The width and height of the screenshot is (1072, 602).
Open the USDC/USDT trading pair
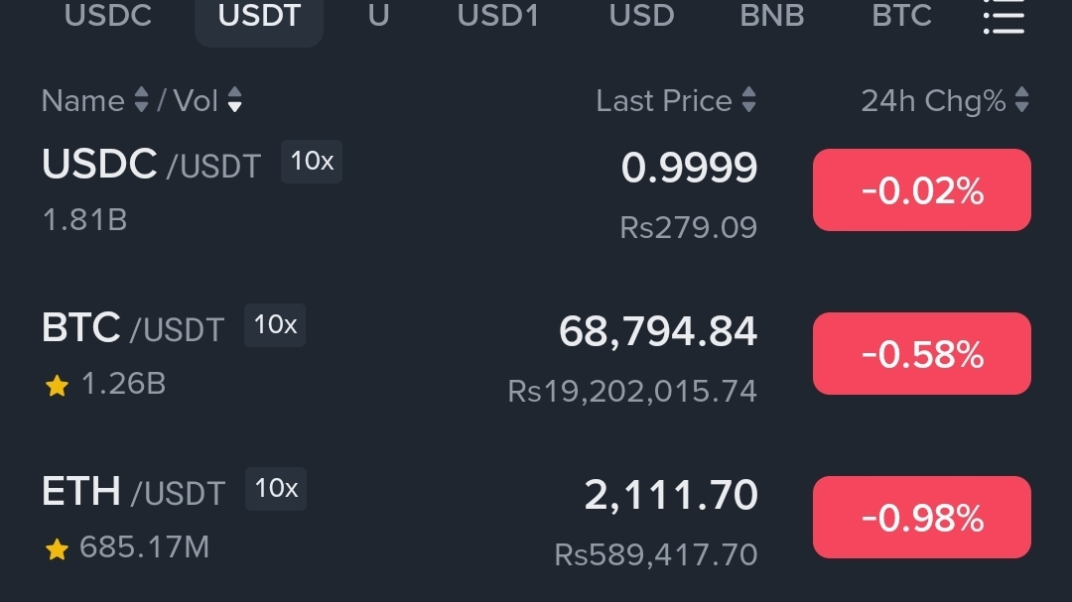[151, 165]
